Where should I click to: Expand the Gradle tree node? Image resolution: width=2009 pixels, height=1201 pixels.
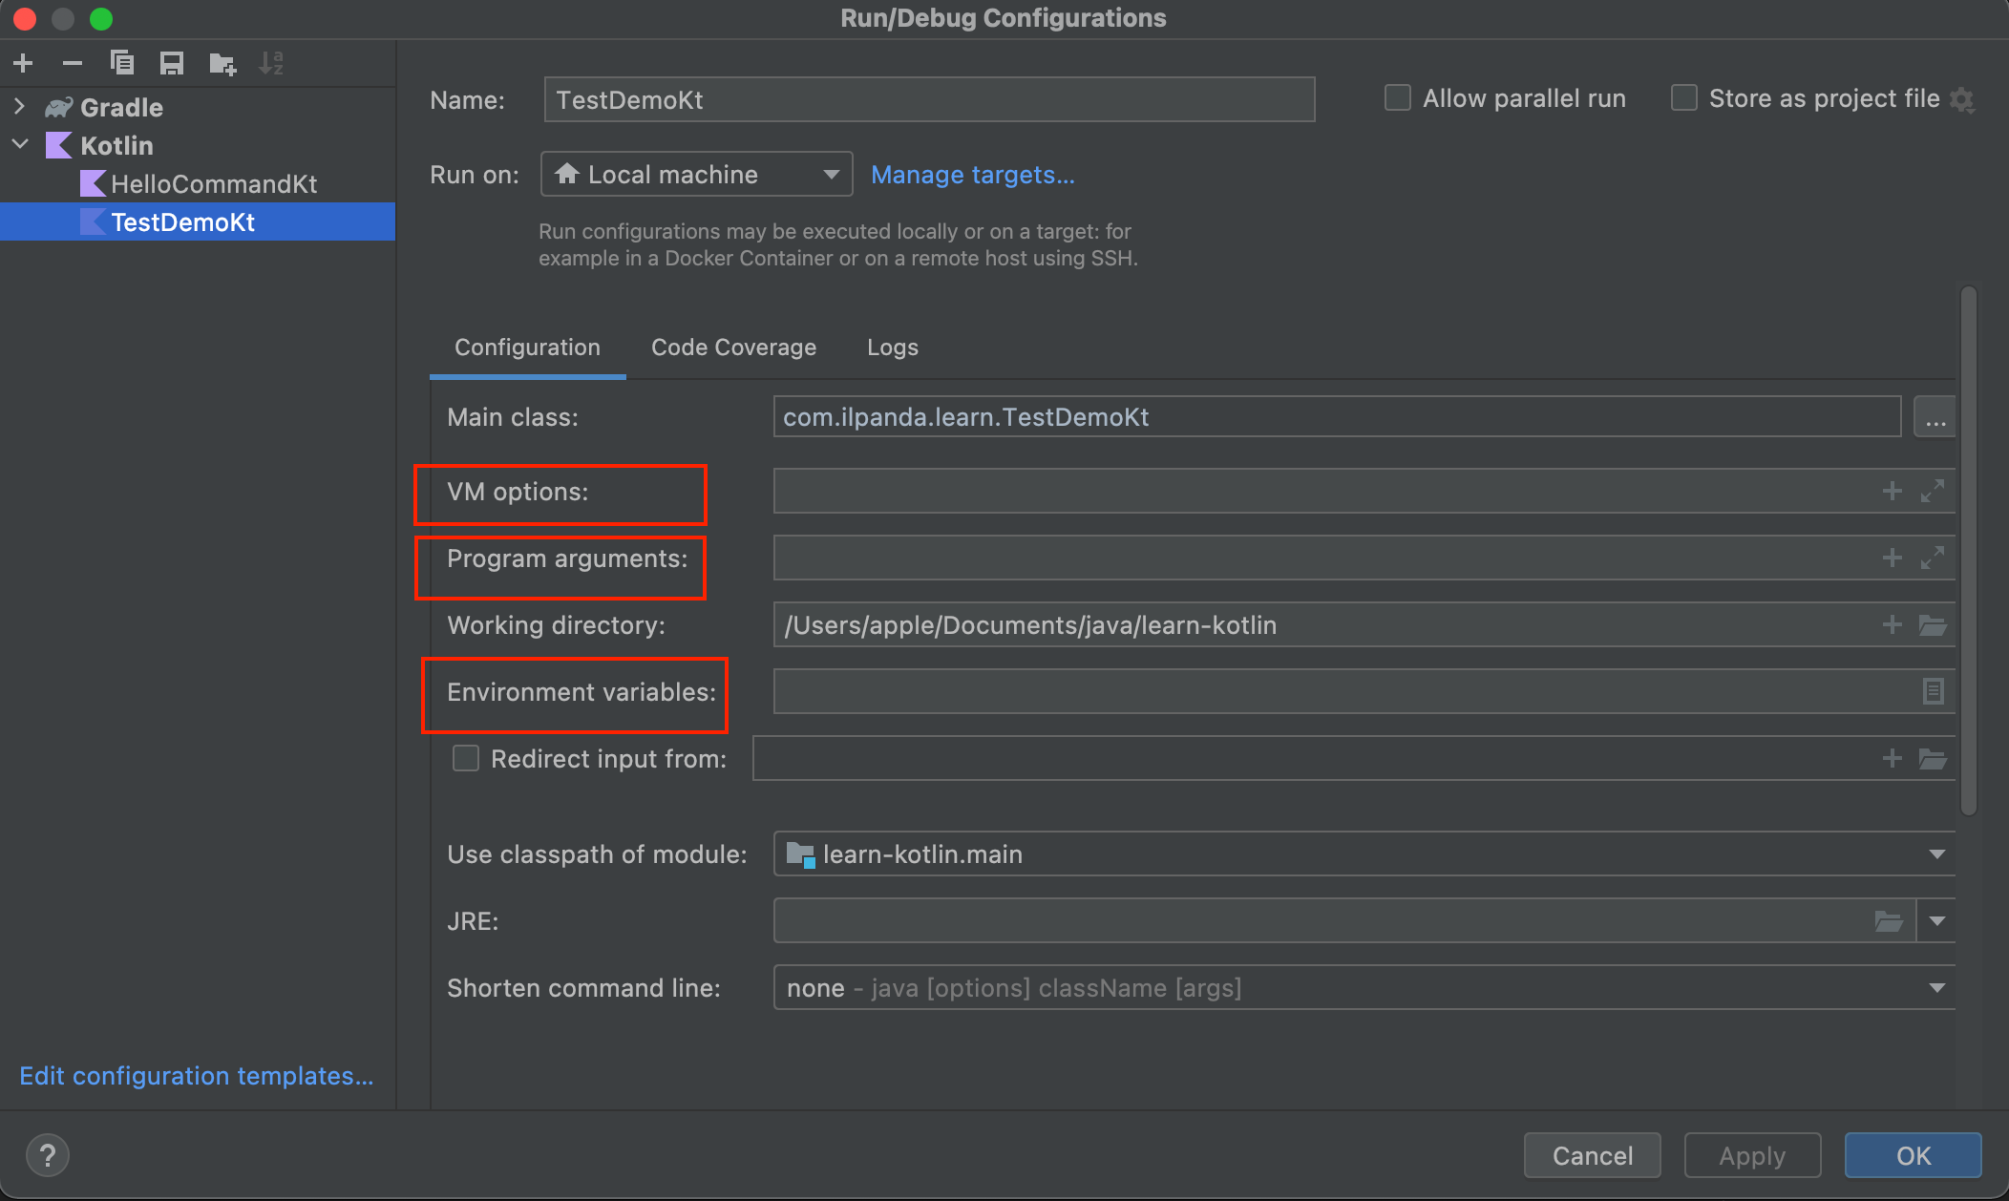(x=19, y=107)
